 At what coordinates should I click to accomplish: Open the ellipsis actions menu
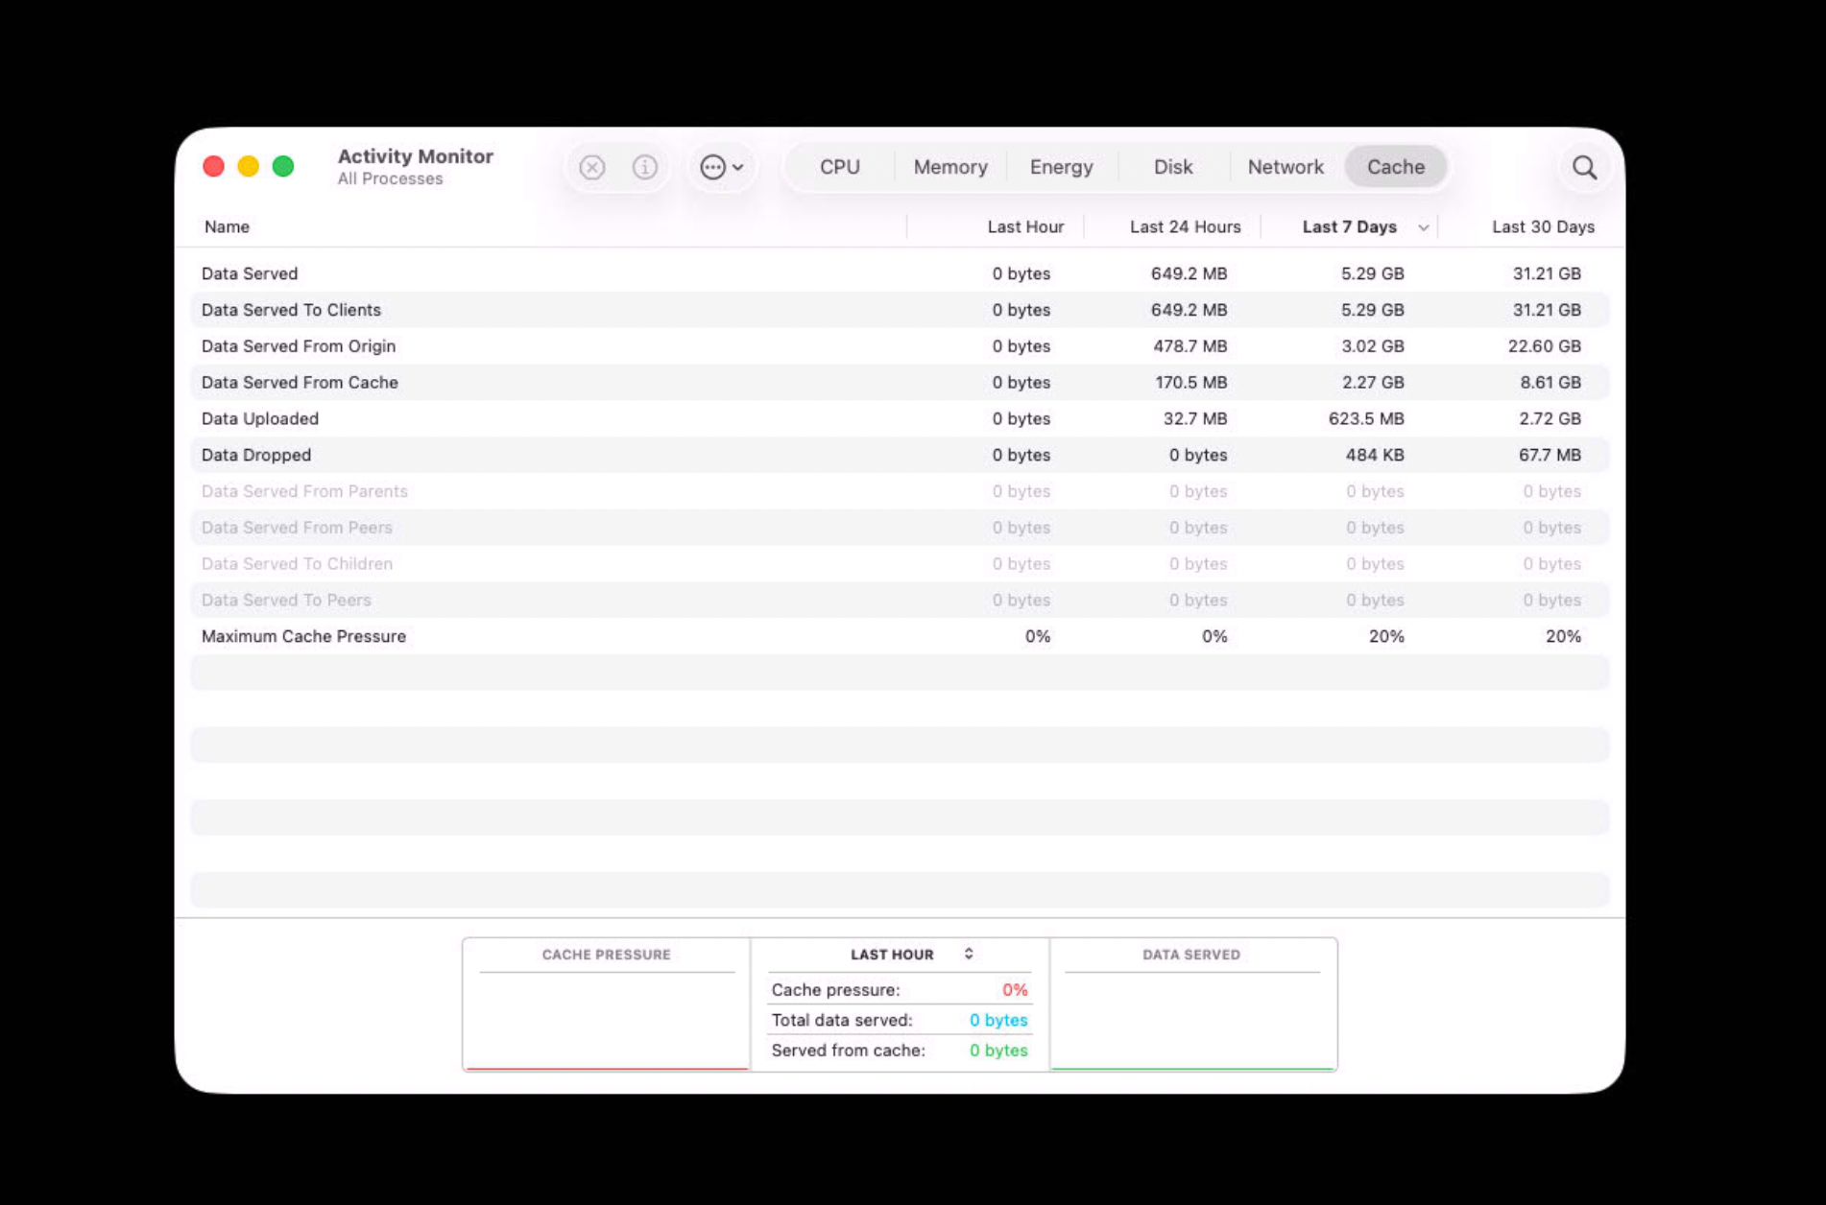click(x=722, y=167)
